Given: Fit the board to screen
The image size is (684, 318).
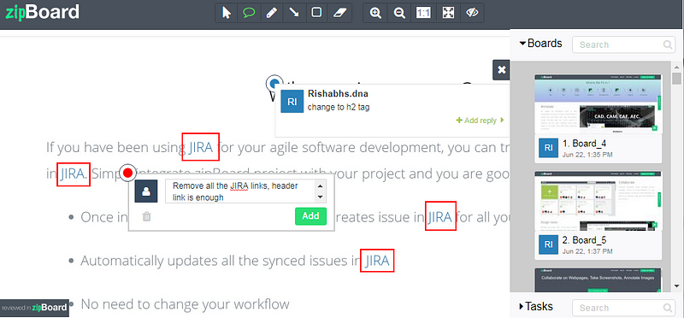Looking at the screenshot, I should coord(447,13).
